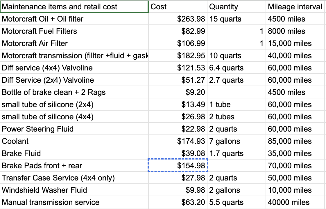326x209 pixels.
Task: Select the 'Maintenance items and retail cost' header cell
Action: coord(74,7)
